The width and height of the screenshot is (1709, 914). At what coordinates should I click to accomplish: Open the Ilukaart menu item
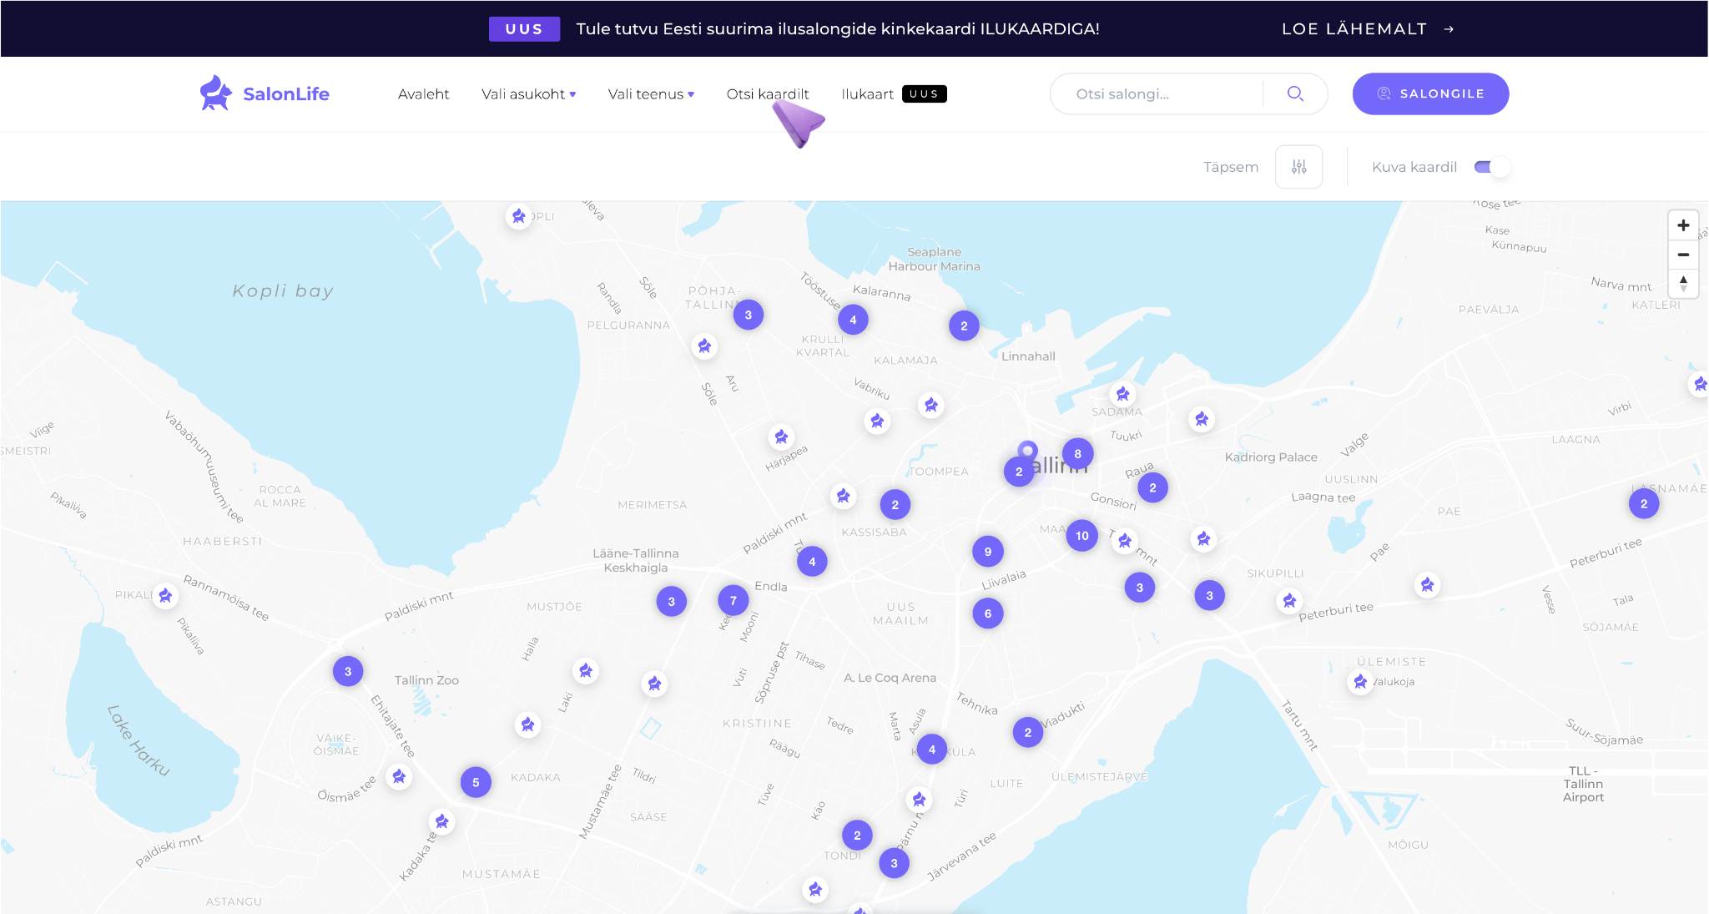click(x=868, y=94)
